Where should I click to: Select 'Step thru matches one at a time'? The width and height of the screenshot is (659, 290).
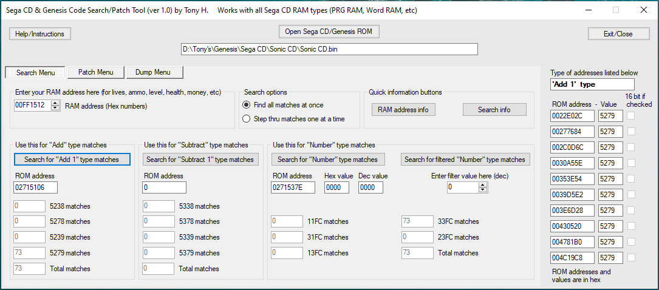coord(247,119)
